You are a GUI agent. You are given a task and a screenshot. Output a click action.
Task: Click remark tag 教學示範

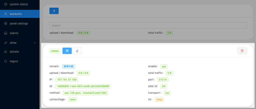pos(68,66)
